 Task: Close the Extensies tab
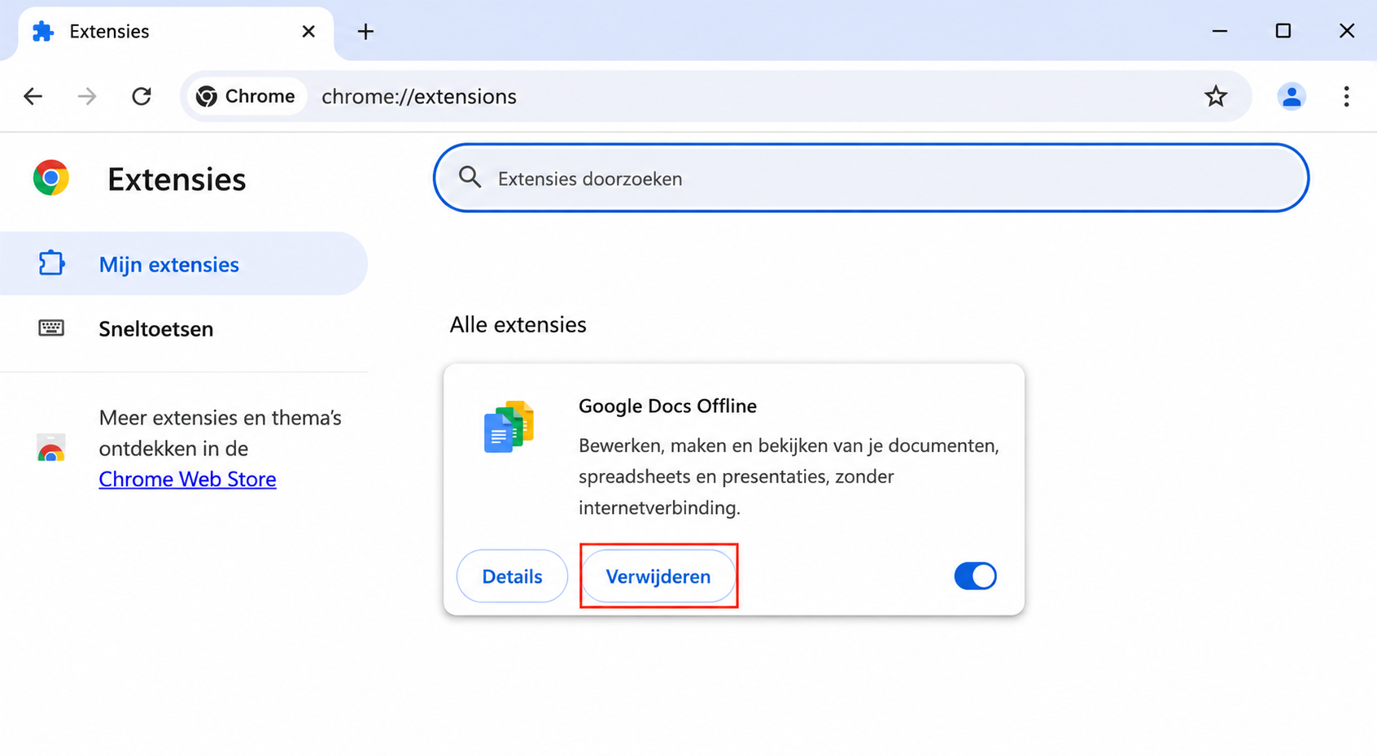(x=308, y=32)
